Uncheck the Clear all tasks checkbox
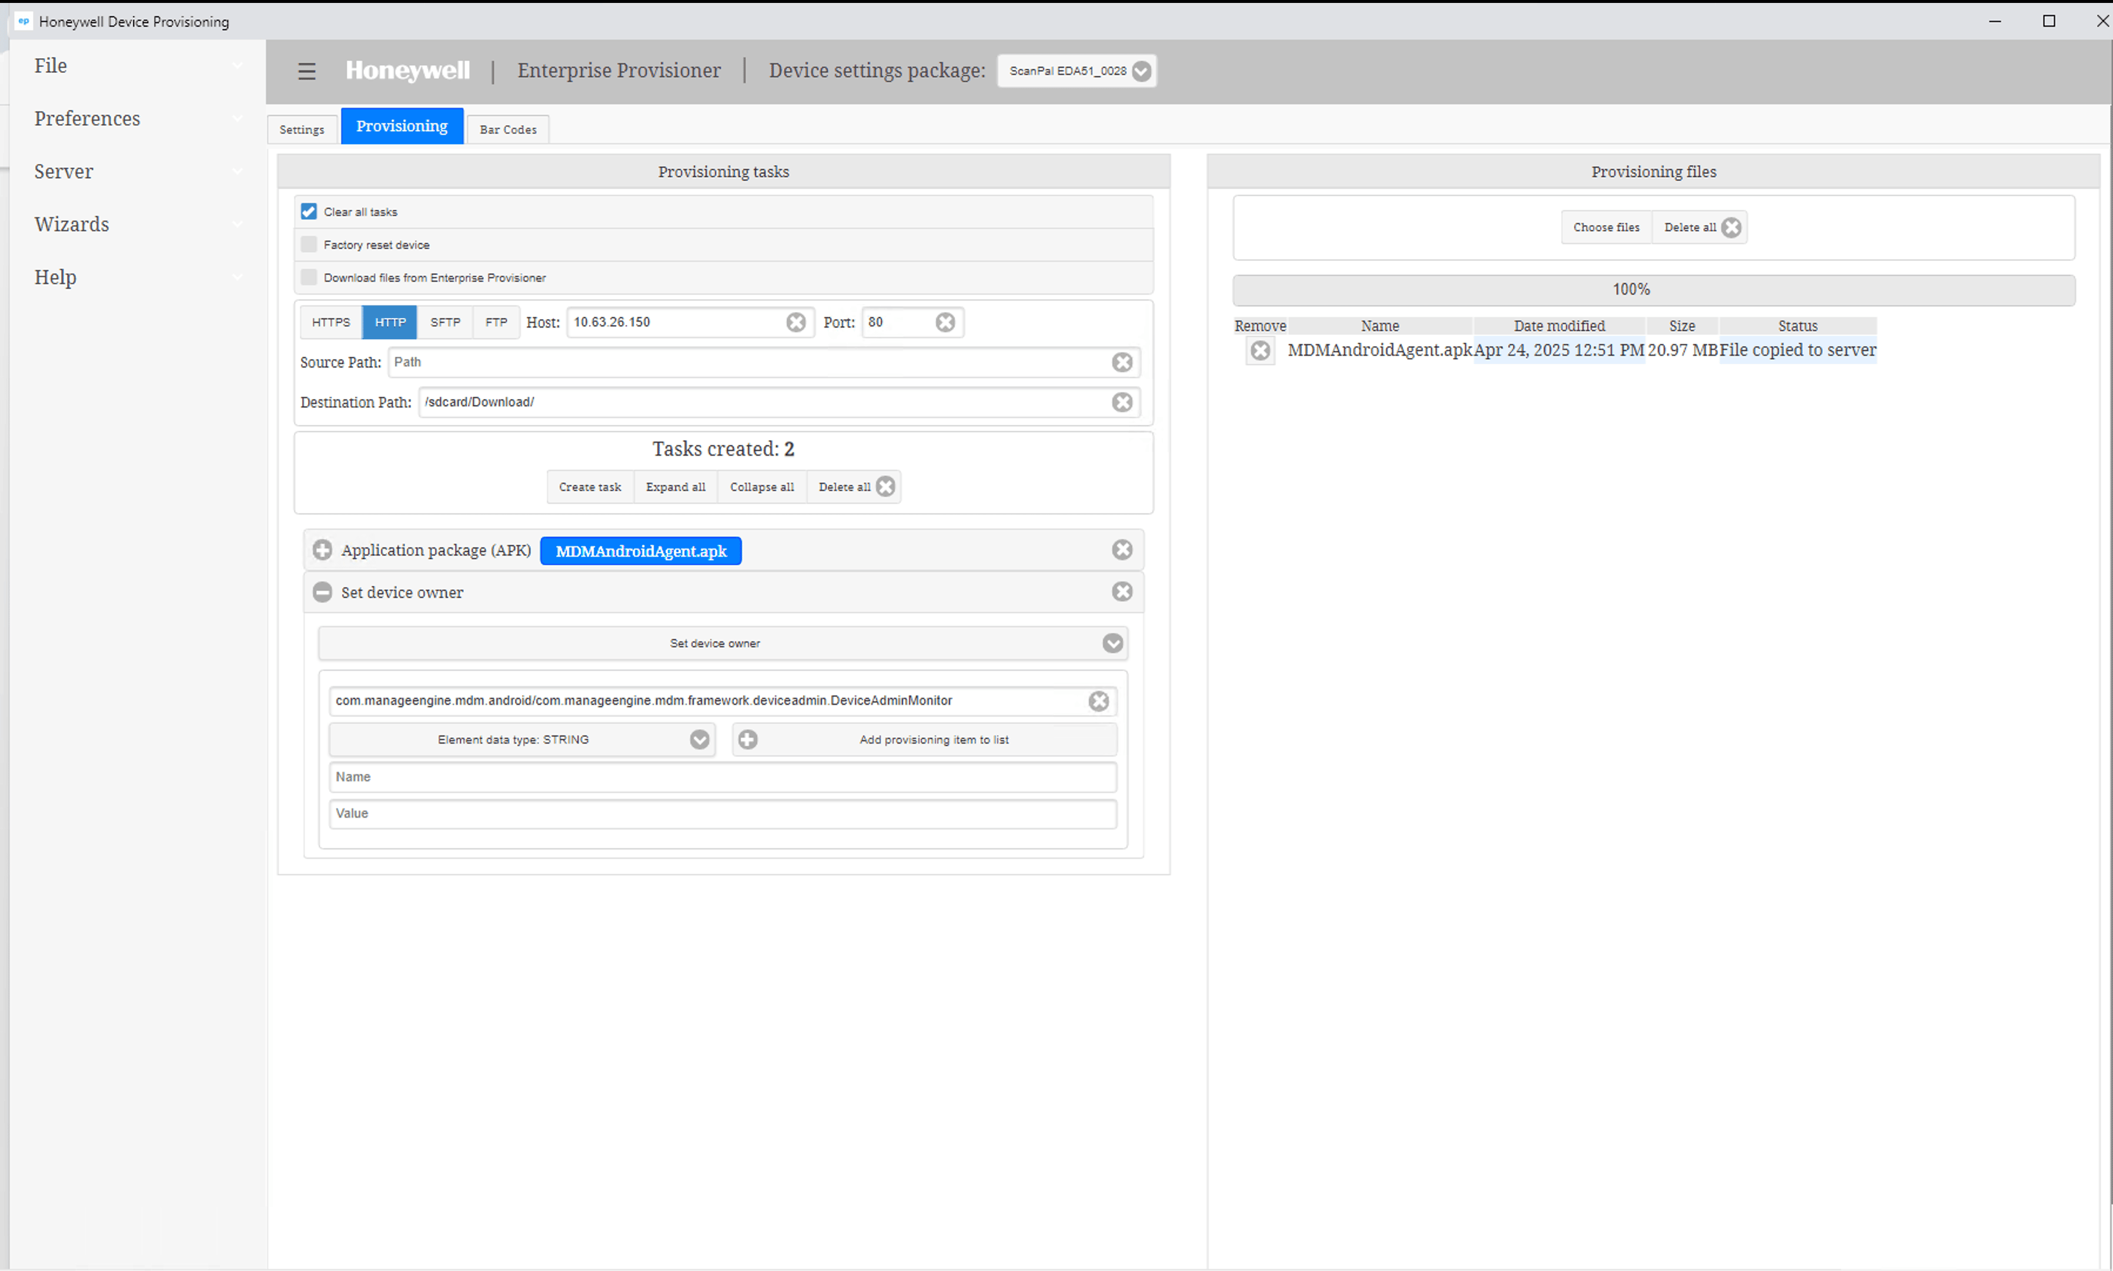The image size is (2113, 1271). (309, 212)
